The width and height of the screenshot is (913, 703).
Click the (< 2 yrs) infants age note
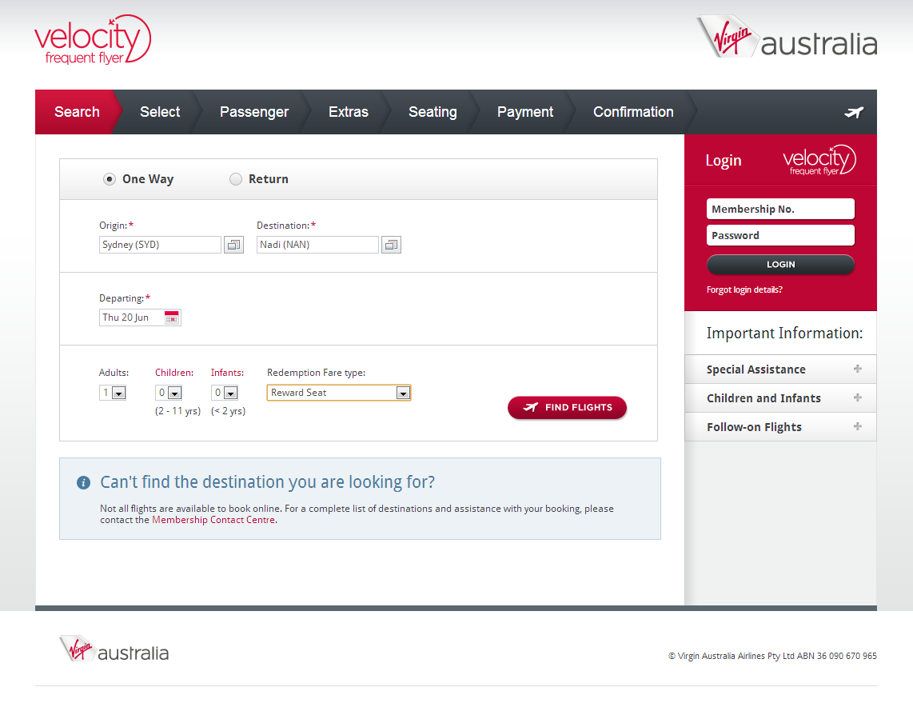(229, 411)
